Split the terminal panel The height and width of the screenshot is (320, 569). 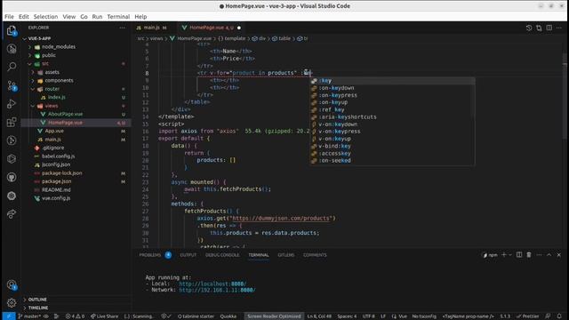[519, 255]
